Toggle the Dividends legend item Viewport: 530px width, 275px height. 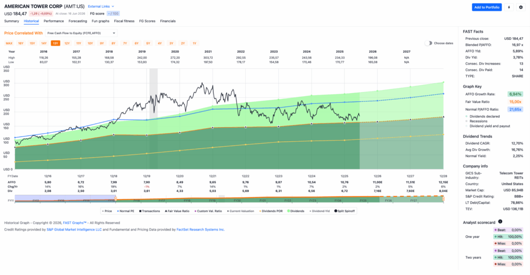coord(296,211)
